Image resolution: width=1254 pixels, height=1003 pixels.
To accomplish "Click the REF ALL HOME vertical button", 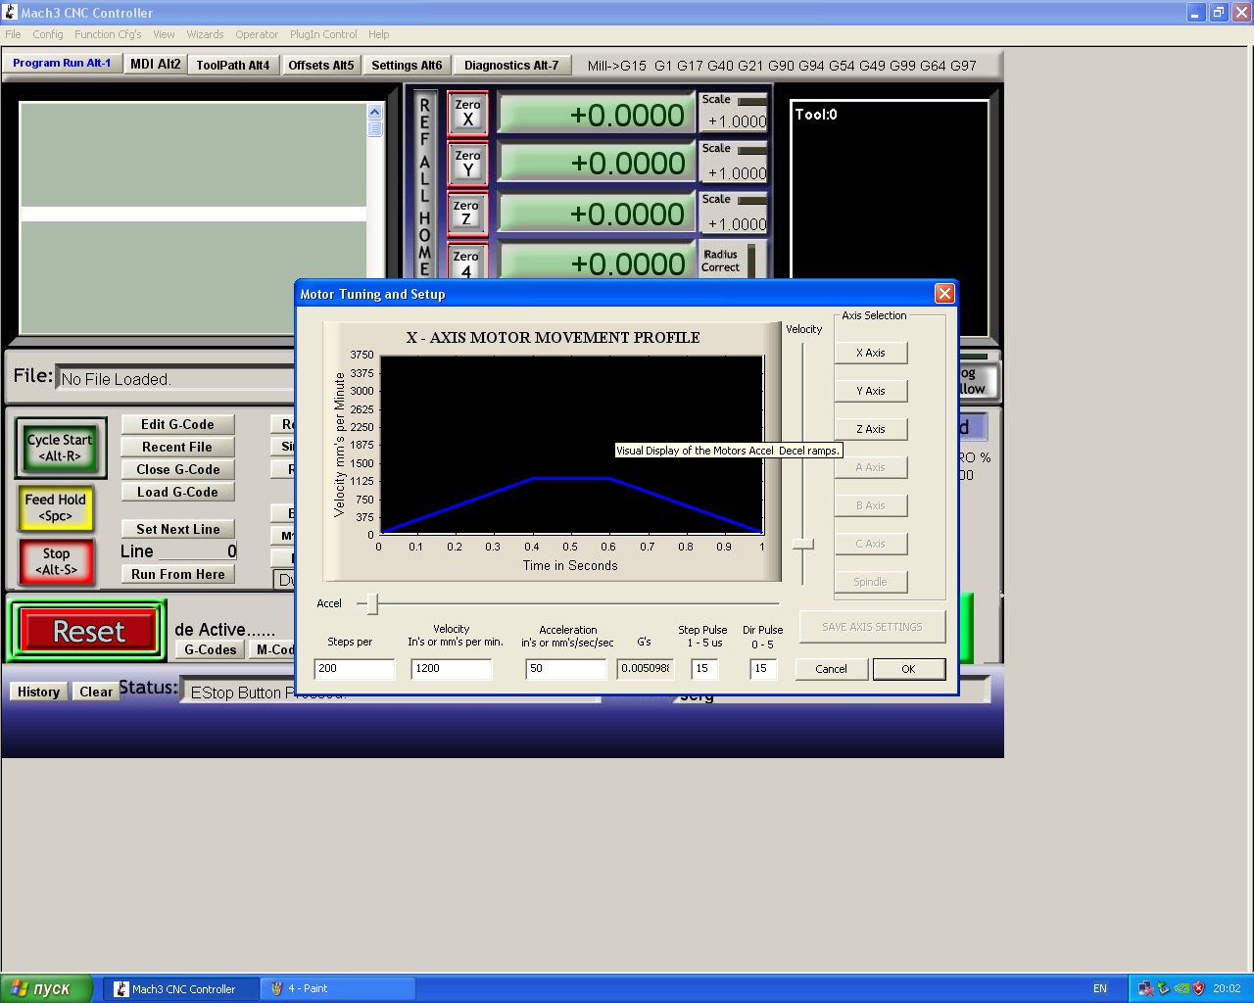I will [x=424, y=184].
